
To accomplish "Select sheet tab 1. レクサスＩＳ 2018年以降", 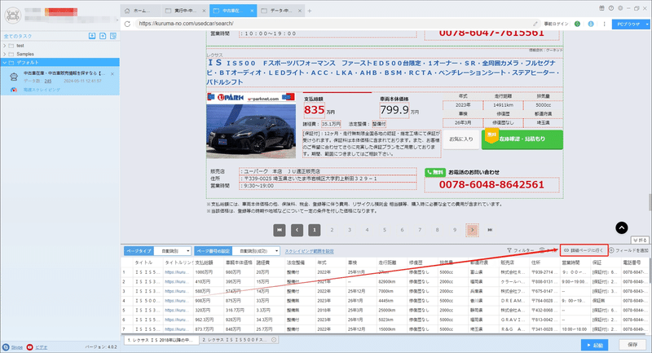I will click(161, 340).
